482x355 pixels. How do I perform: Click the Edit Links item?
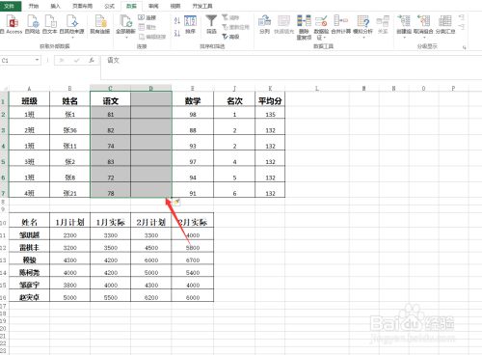coord(152,37)
